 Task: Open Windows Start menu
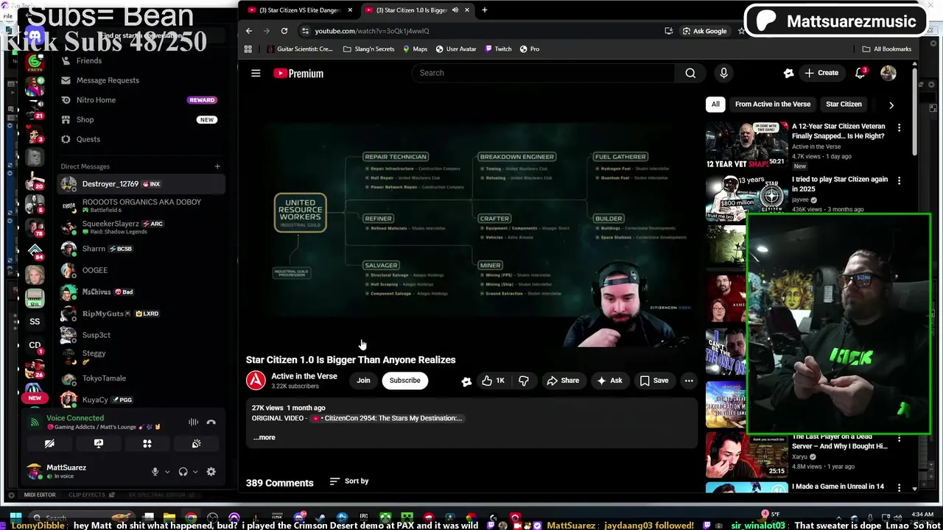pyautogui.click(x=15, y=517)
